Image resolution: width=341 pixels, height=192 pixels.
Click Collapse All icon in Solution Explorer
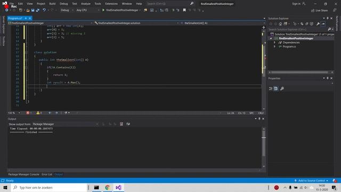(307, 24)
